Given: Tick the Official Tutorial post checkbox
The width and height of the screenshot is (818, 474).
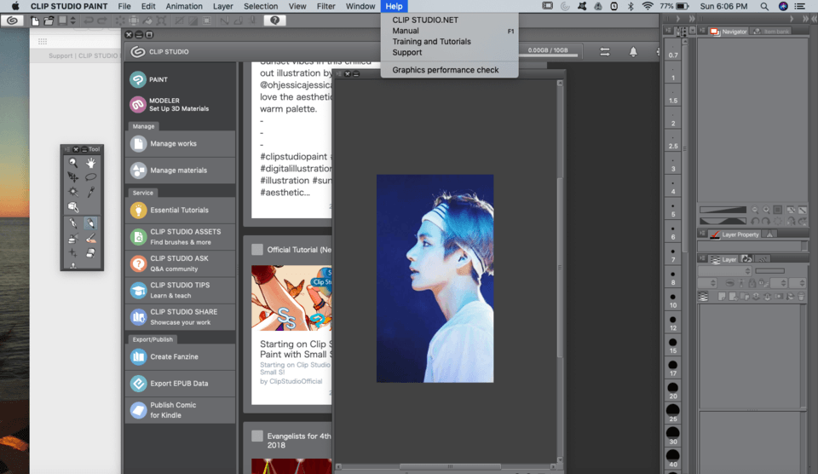Looking at the screenshot, I should [x=257, y=250].
